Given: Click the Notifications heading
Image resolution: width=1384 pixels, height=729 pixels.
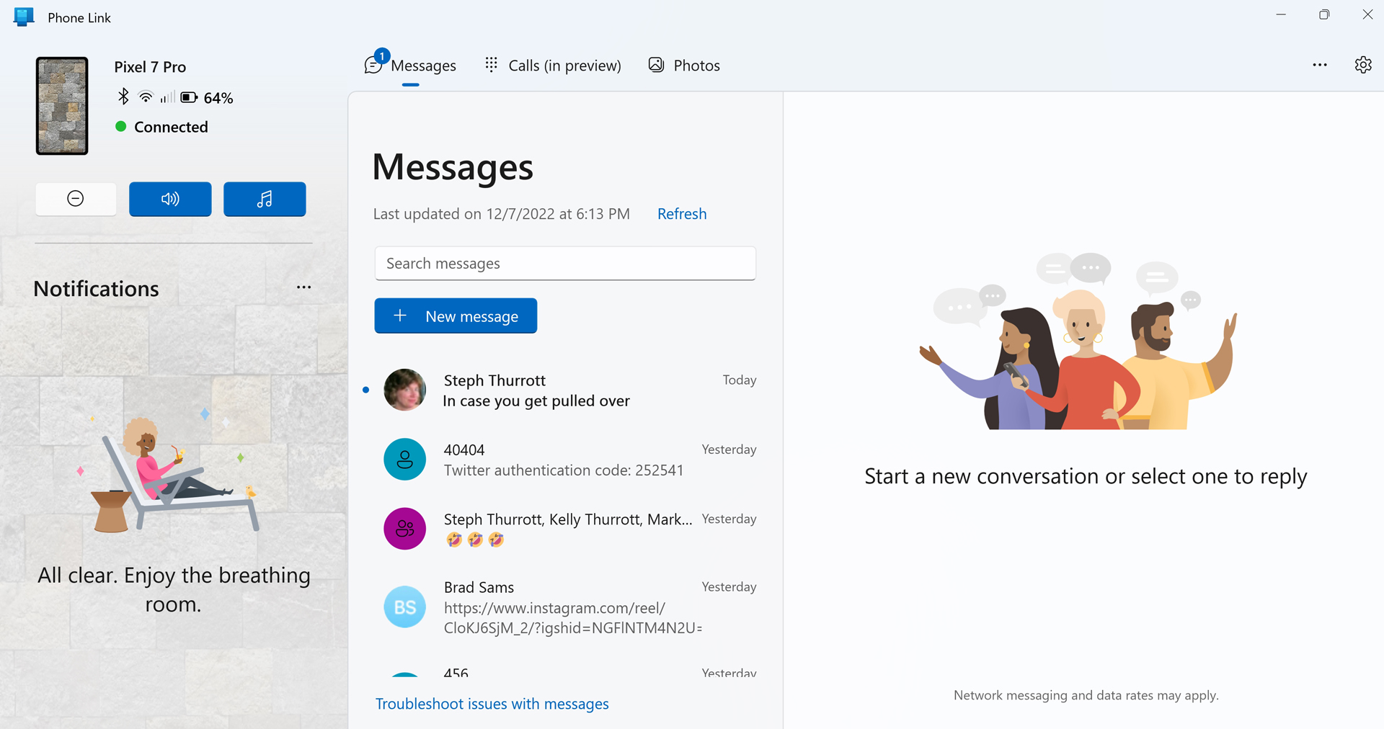Looking at the screenshot, I should [x=96, y=289].
